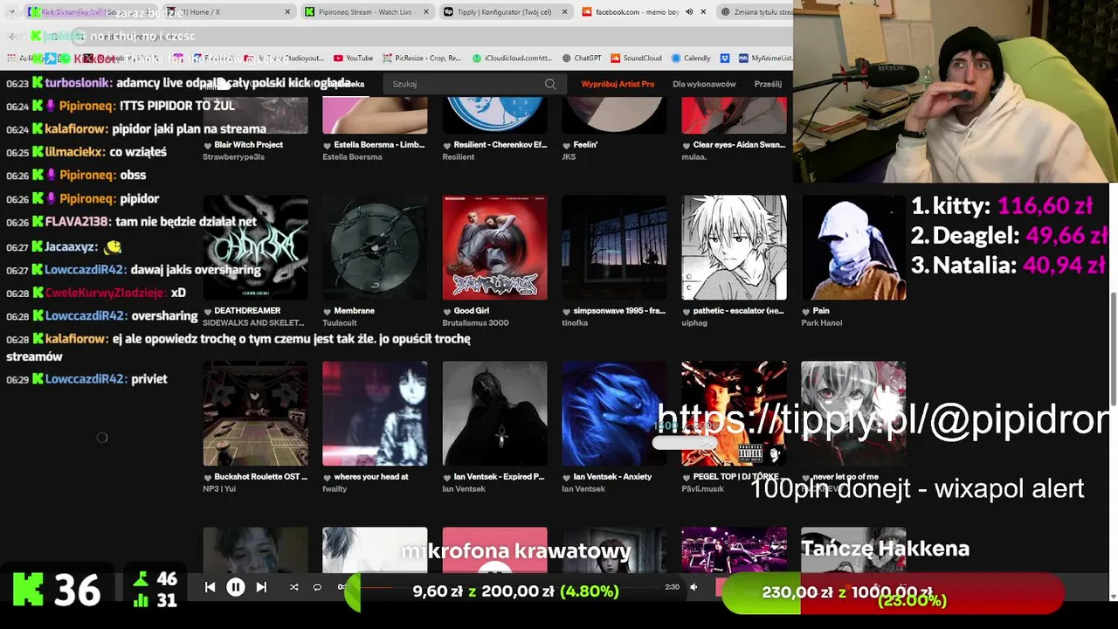Switch to Tipply Konfigurator tab
Image resolution: width=1118 pixels, height=629 pixels.
click(505, 12)
